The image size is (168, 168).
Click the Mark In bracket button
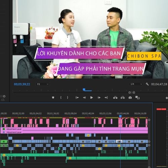[61, 97]
